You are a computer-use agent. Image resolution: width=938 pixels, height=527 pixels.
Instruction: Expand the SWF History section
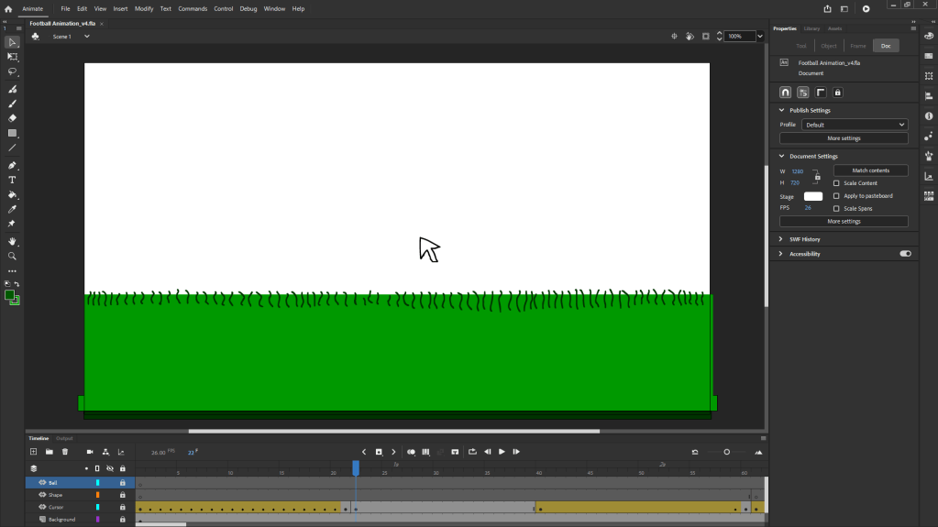pos(781,239)
